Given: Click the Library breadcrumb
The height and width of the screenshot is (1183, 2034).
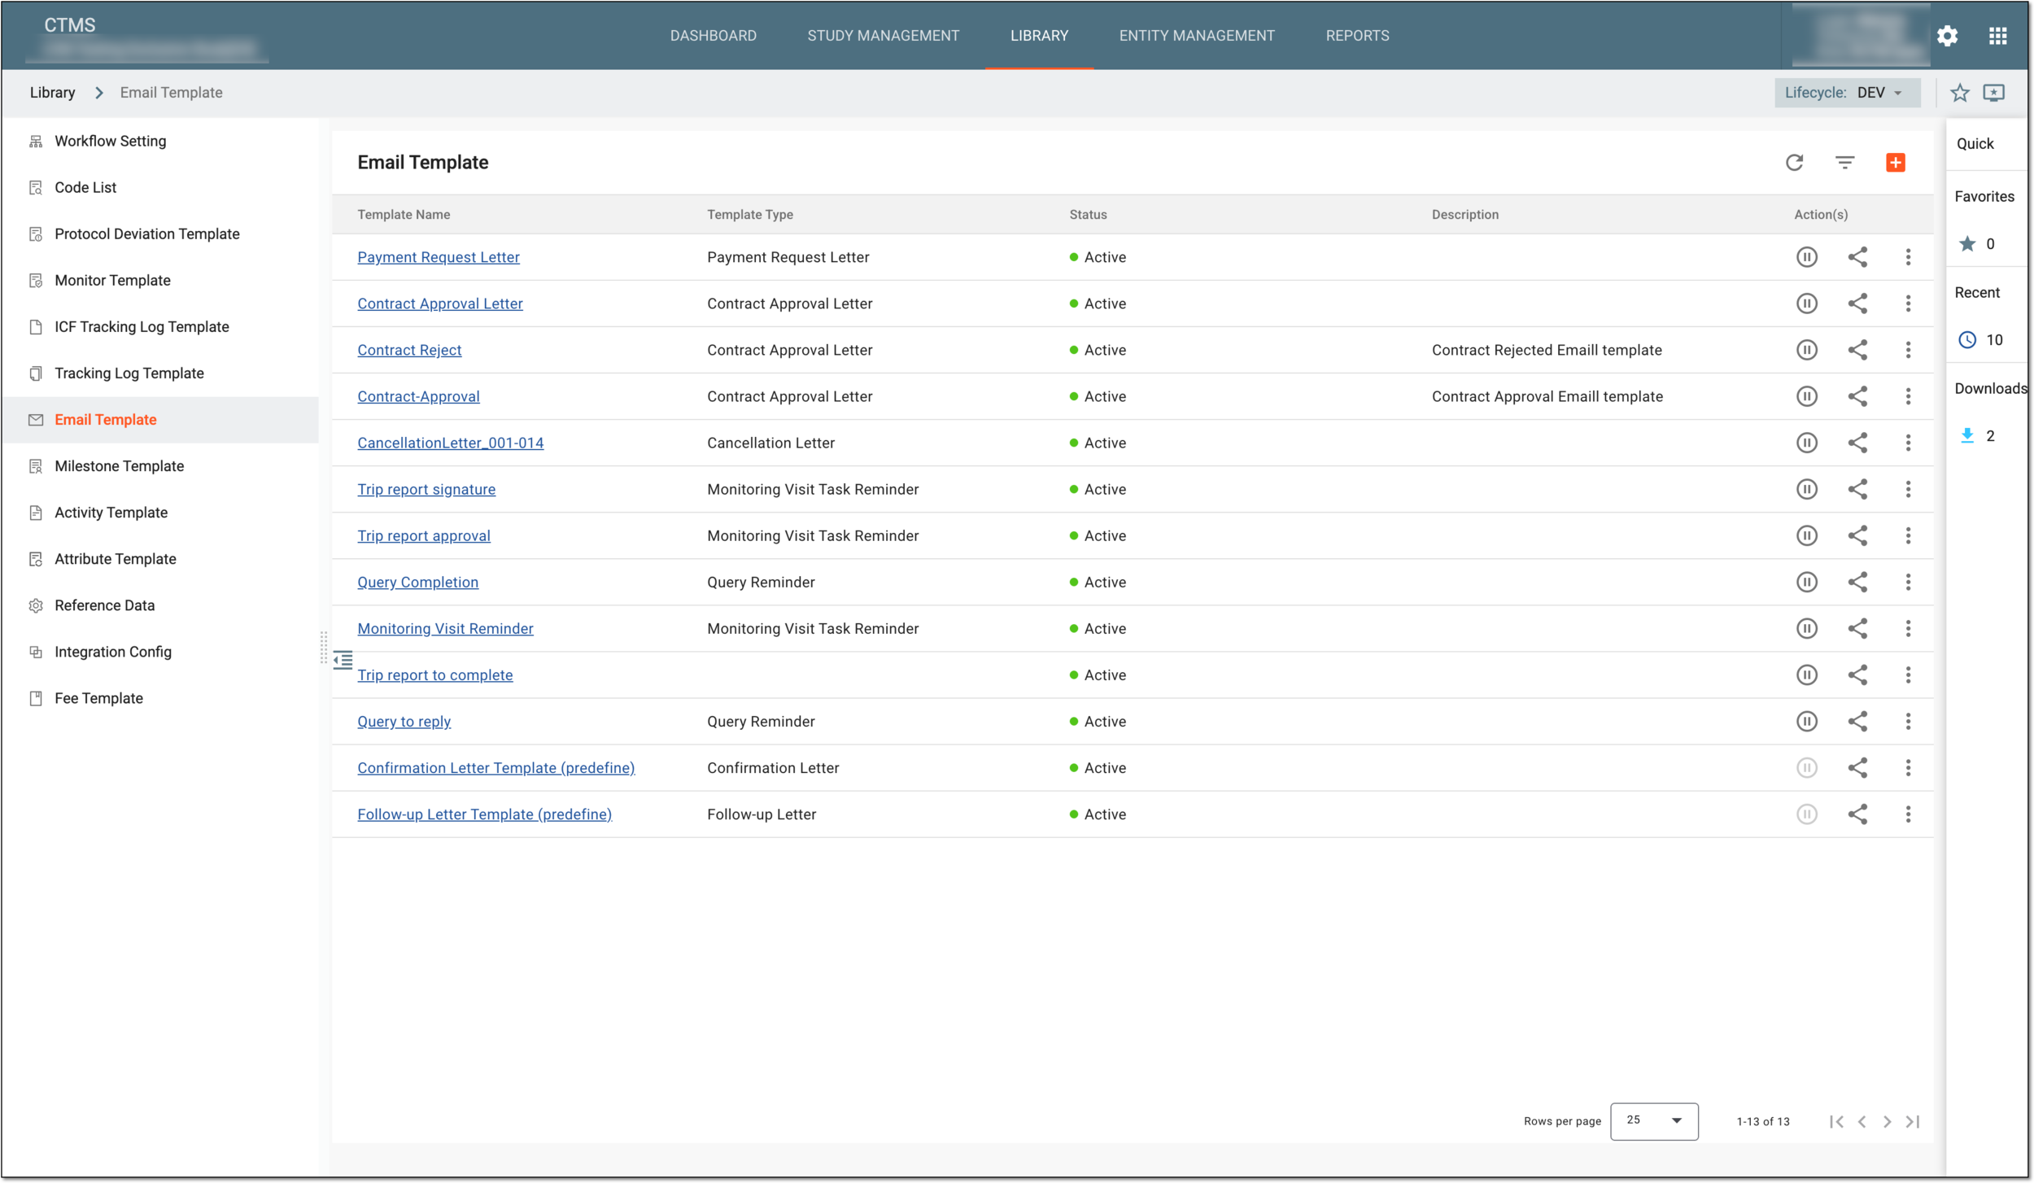Looking at the screenshot, I should click(52, 93).
